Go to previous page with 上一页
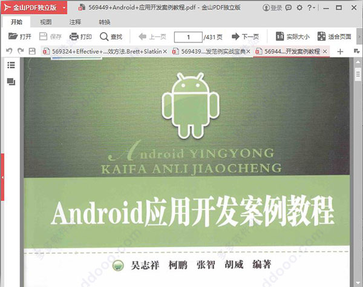The height and width of the screenshot is (287, 363). [x=152, y=36]
